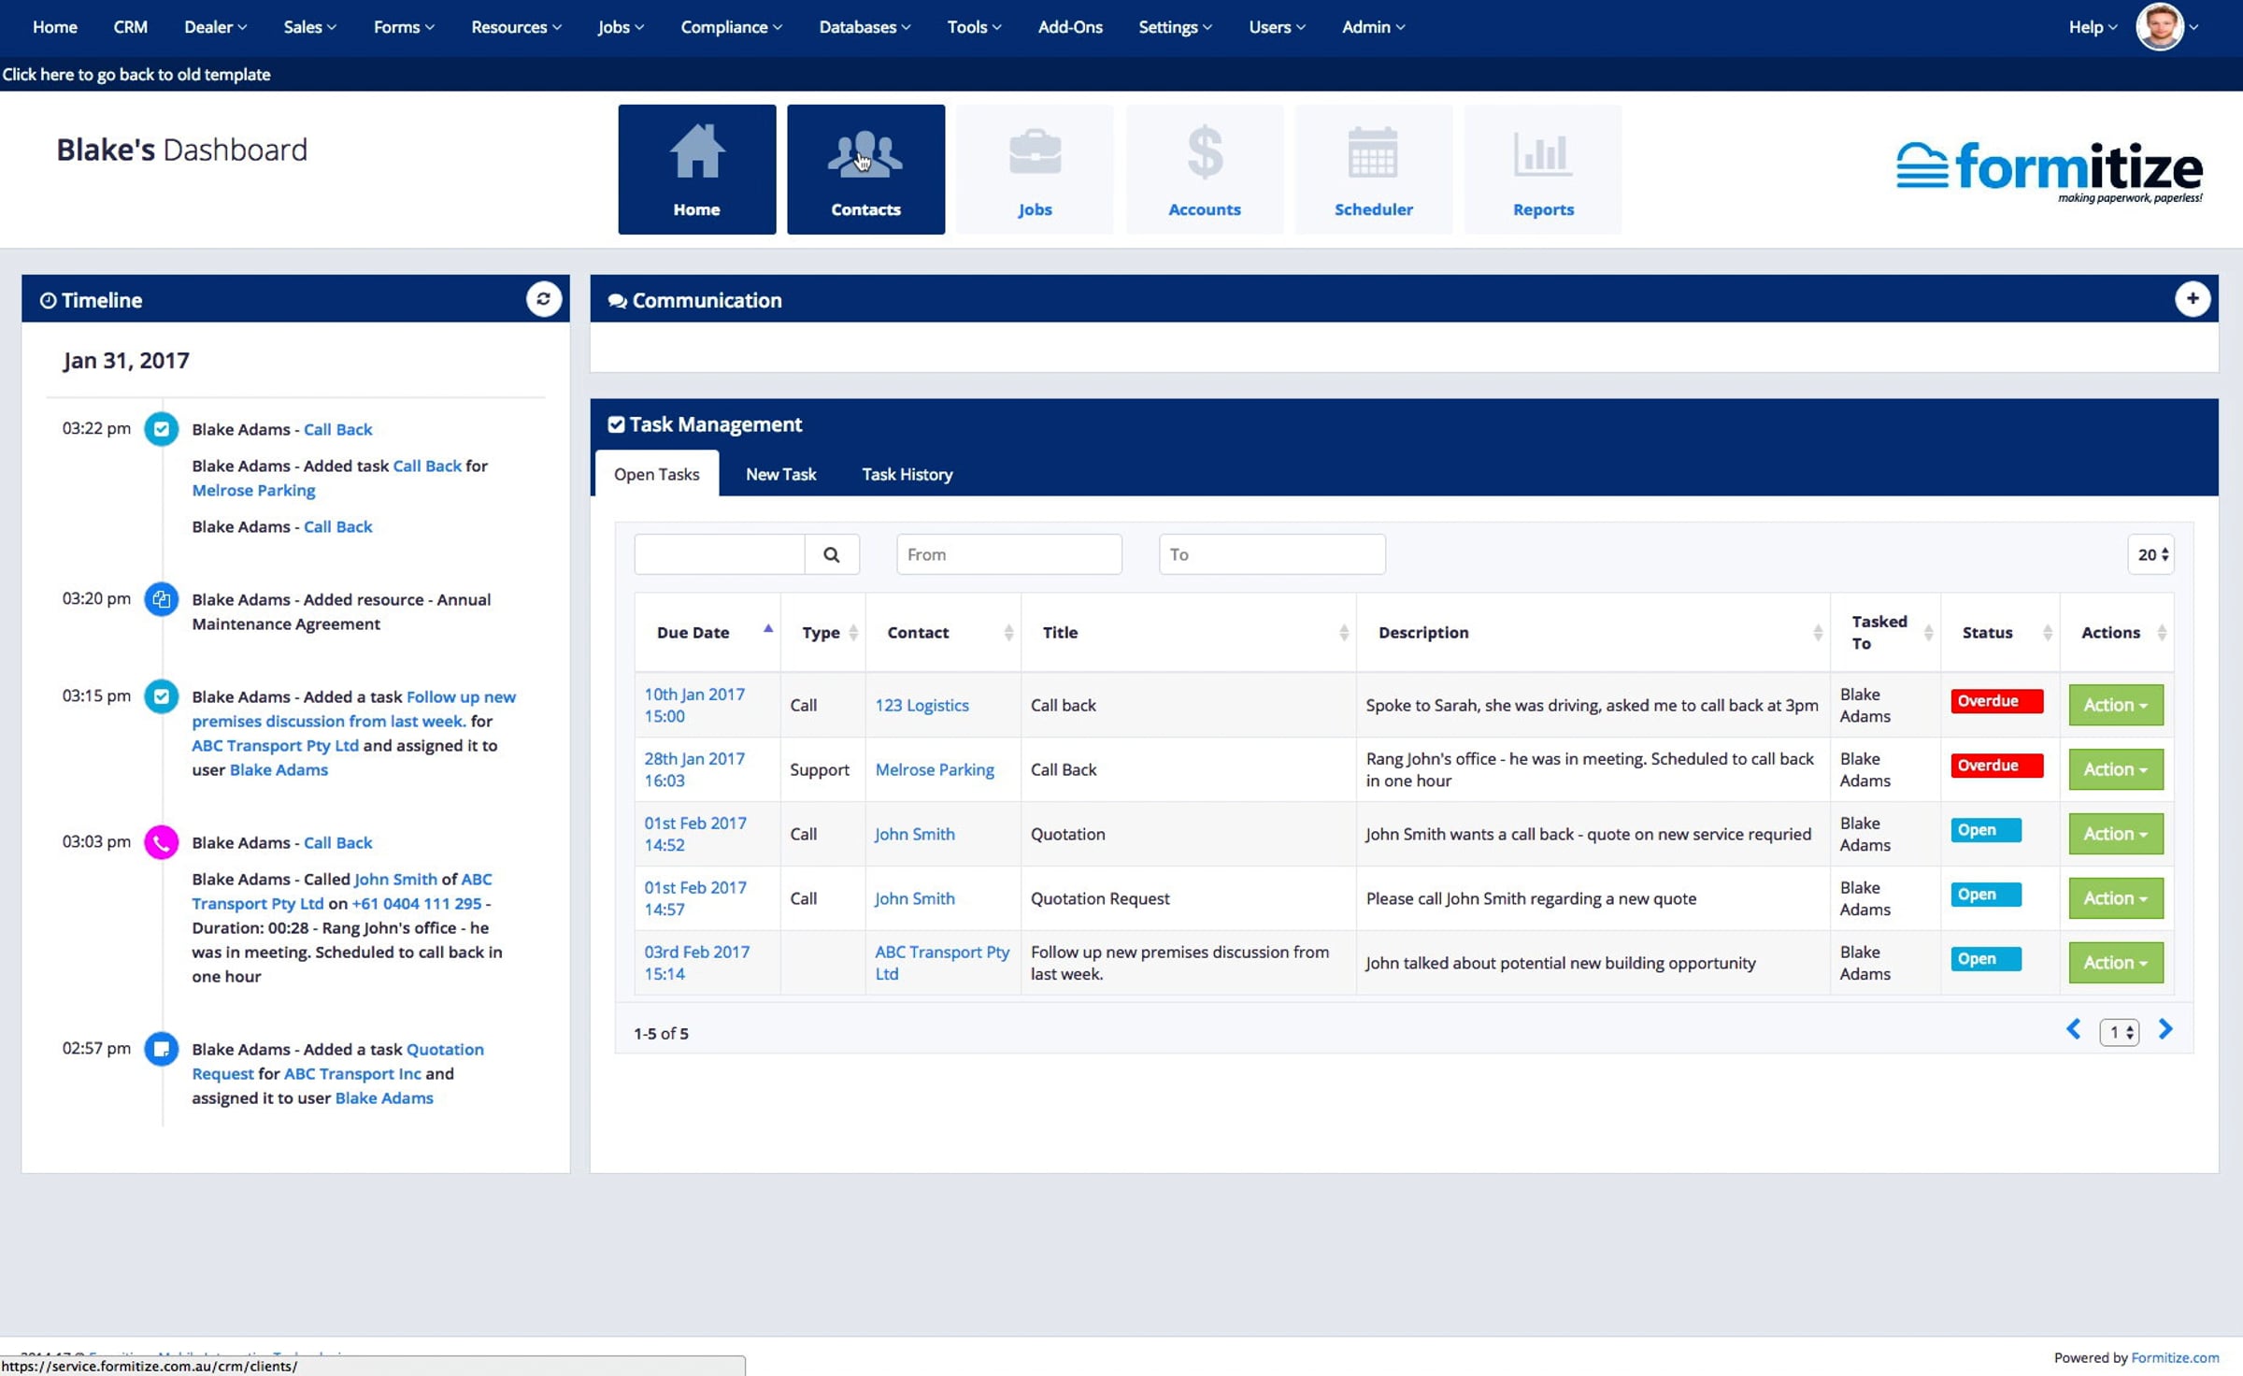
Task: Click the pink phone call timeline marker
Action: point(161,842)
